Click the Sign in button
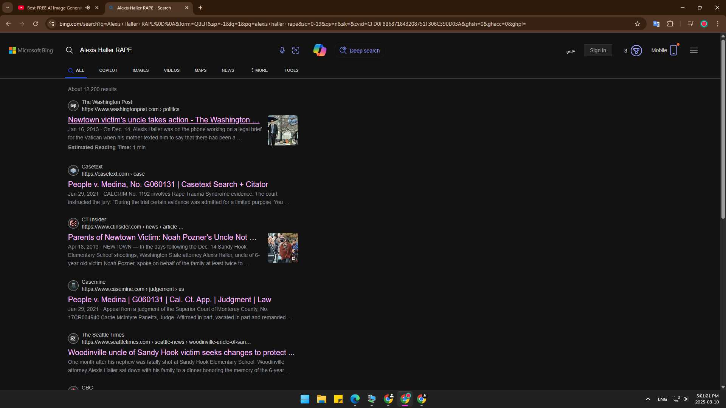726x408 pixels. tap(598, 50)
